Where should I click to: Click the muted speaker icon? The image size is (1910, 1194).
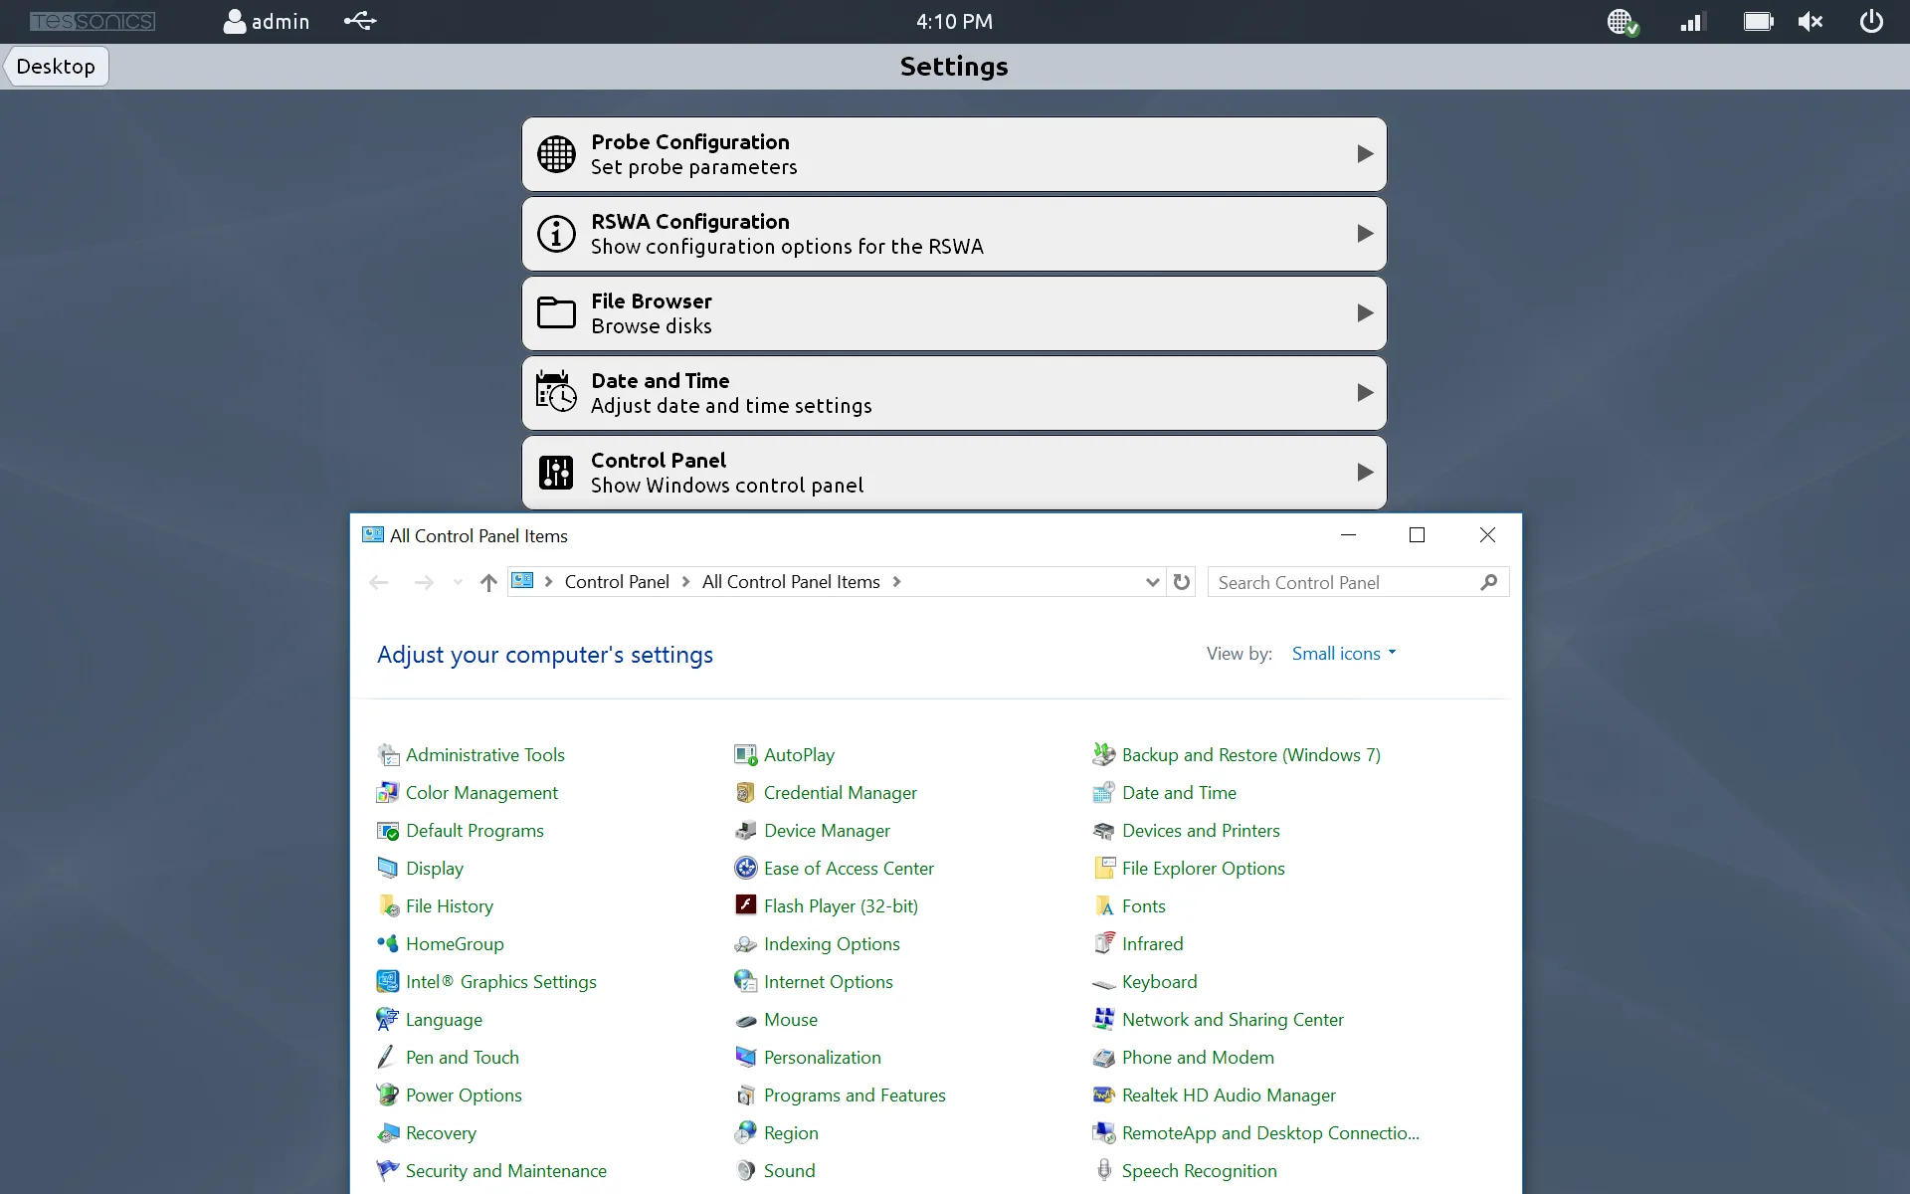[x=1810, y=21]
